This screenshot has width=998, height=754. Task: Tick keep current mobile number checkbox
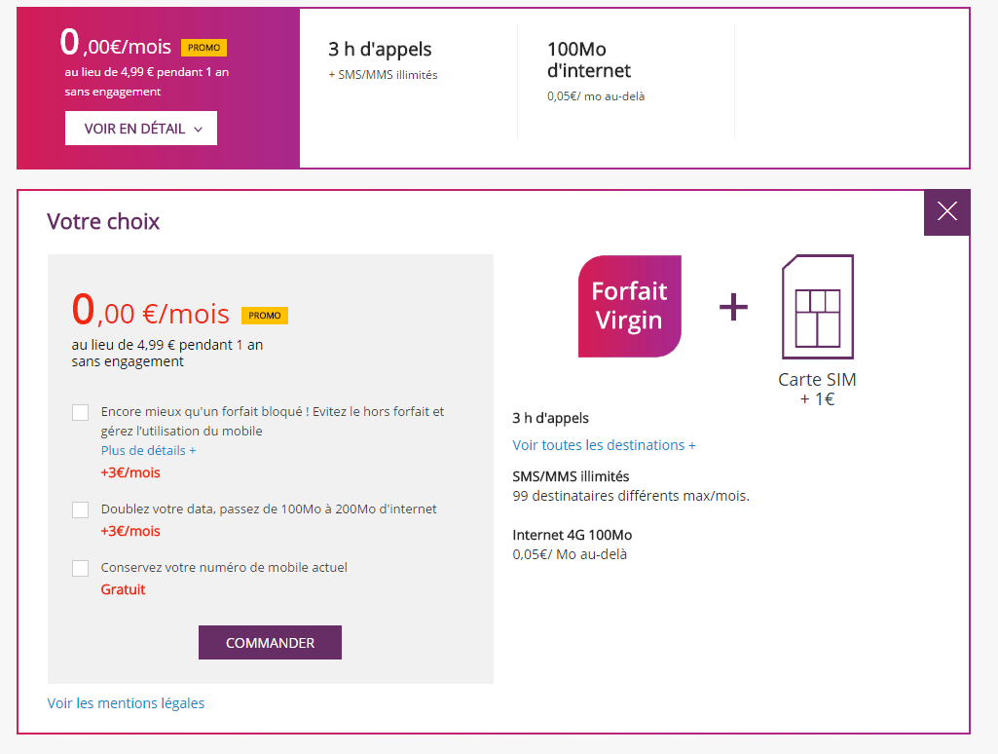[81, 568]
